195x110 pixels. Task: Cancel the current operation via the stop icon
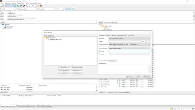tap(24, 6)
